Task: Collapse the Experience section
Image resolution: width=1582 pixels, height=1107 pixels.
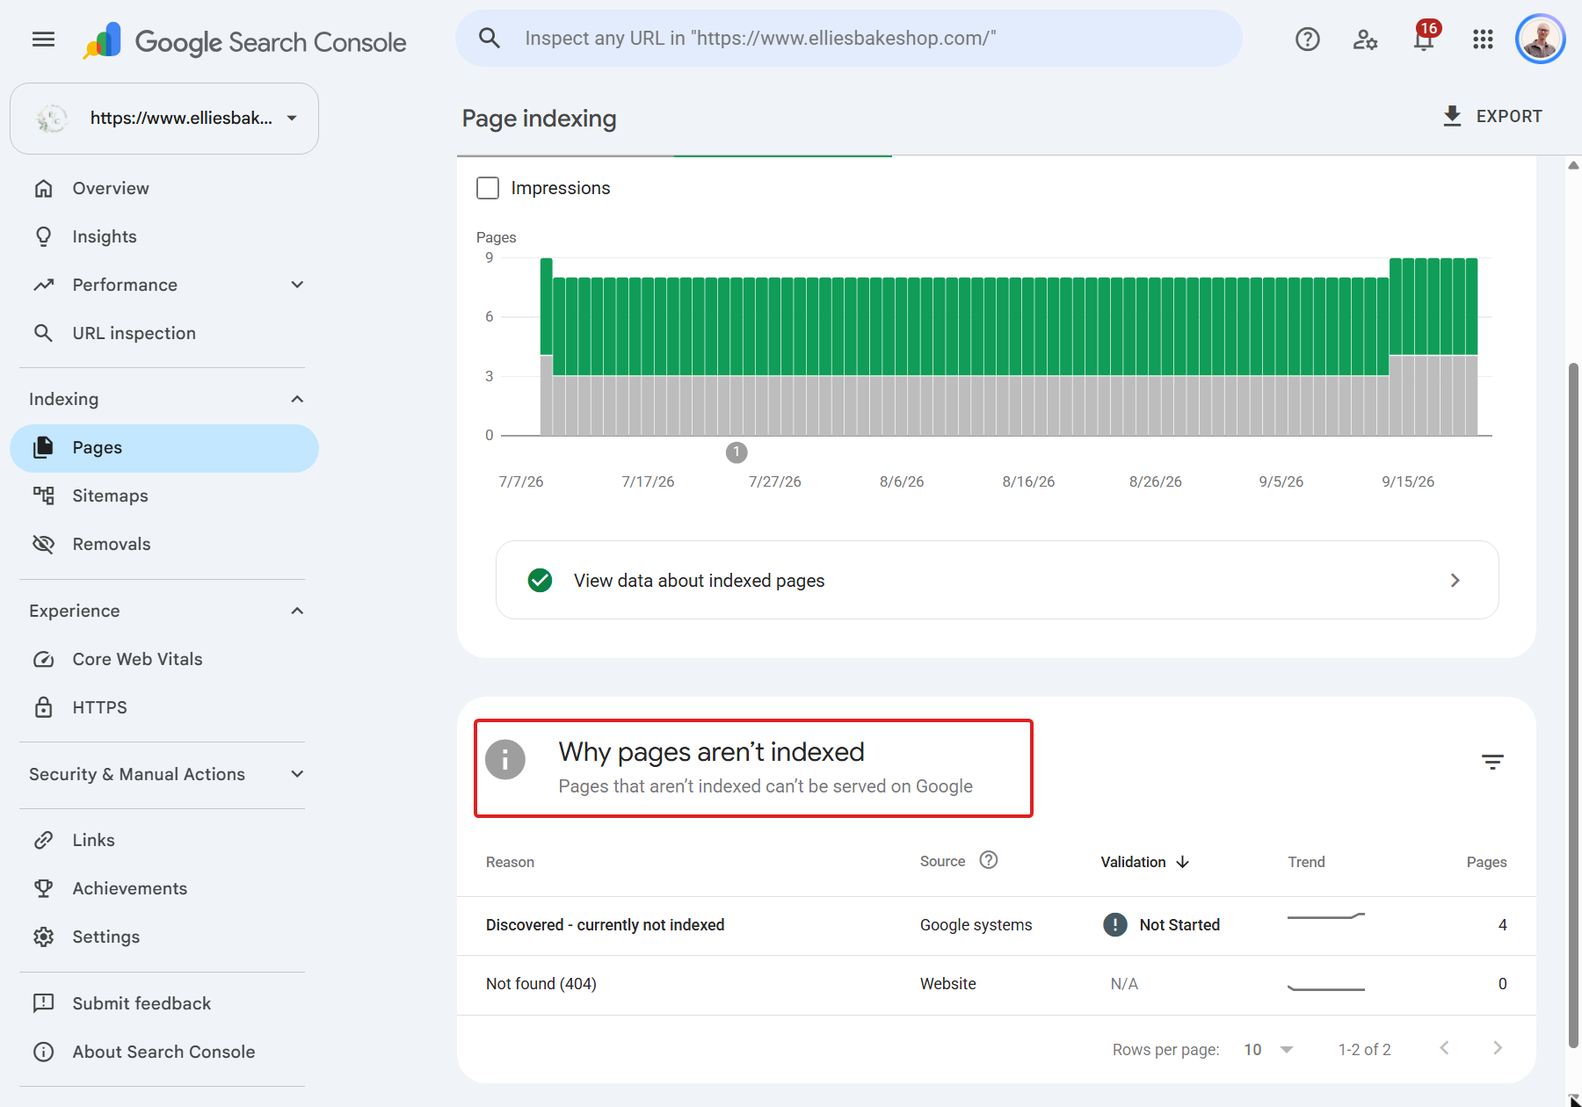Action: pyautogui.click(x=297, y=611)
